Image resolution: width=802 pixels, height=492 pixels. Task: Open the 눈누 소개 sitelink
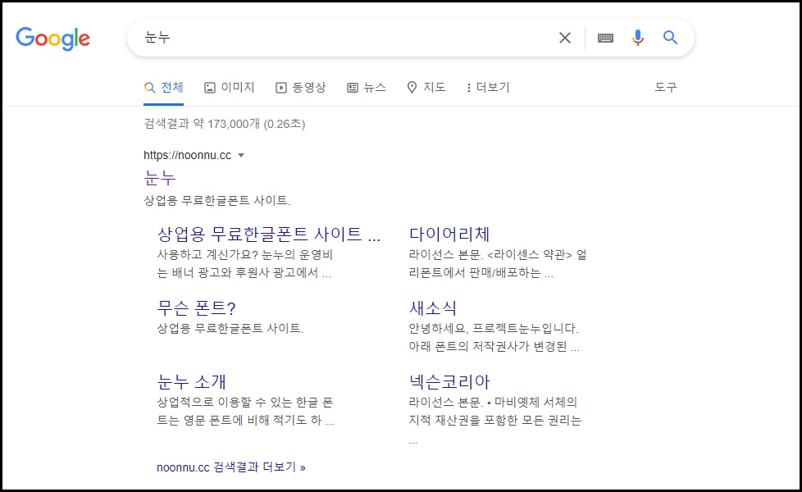pyautogui.click(x=191, y=381)
